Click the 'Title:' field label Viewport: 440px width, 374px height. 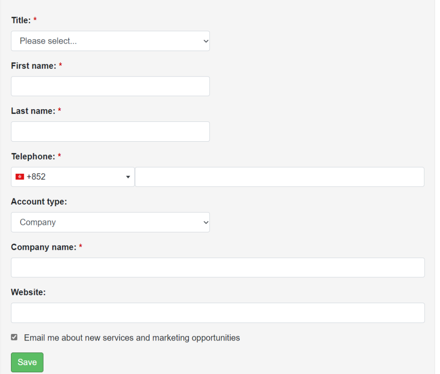click(21, 20)
